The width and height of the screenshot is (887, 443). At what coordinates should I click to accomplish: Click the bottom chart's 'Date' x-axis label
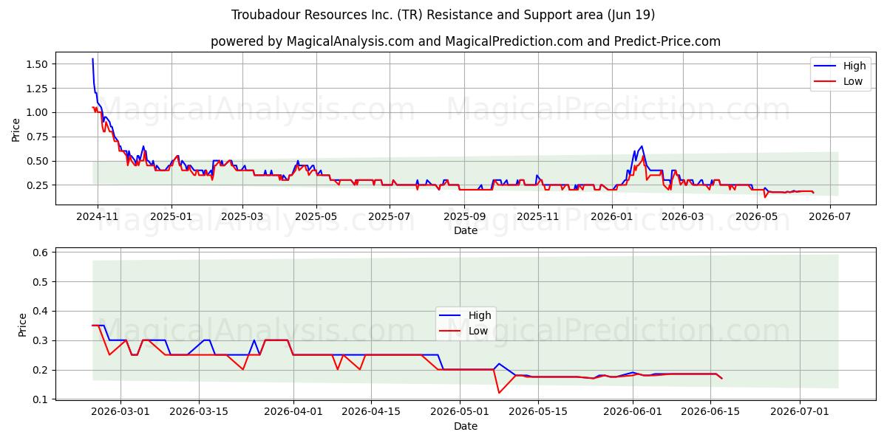point(466,426)
